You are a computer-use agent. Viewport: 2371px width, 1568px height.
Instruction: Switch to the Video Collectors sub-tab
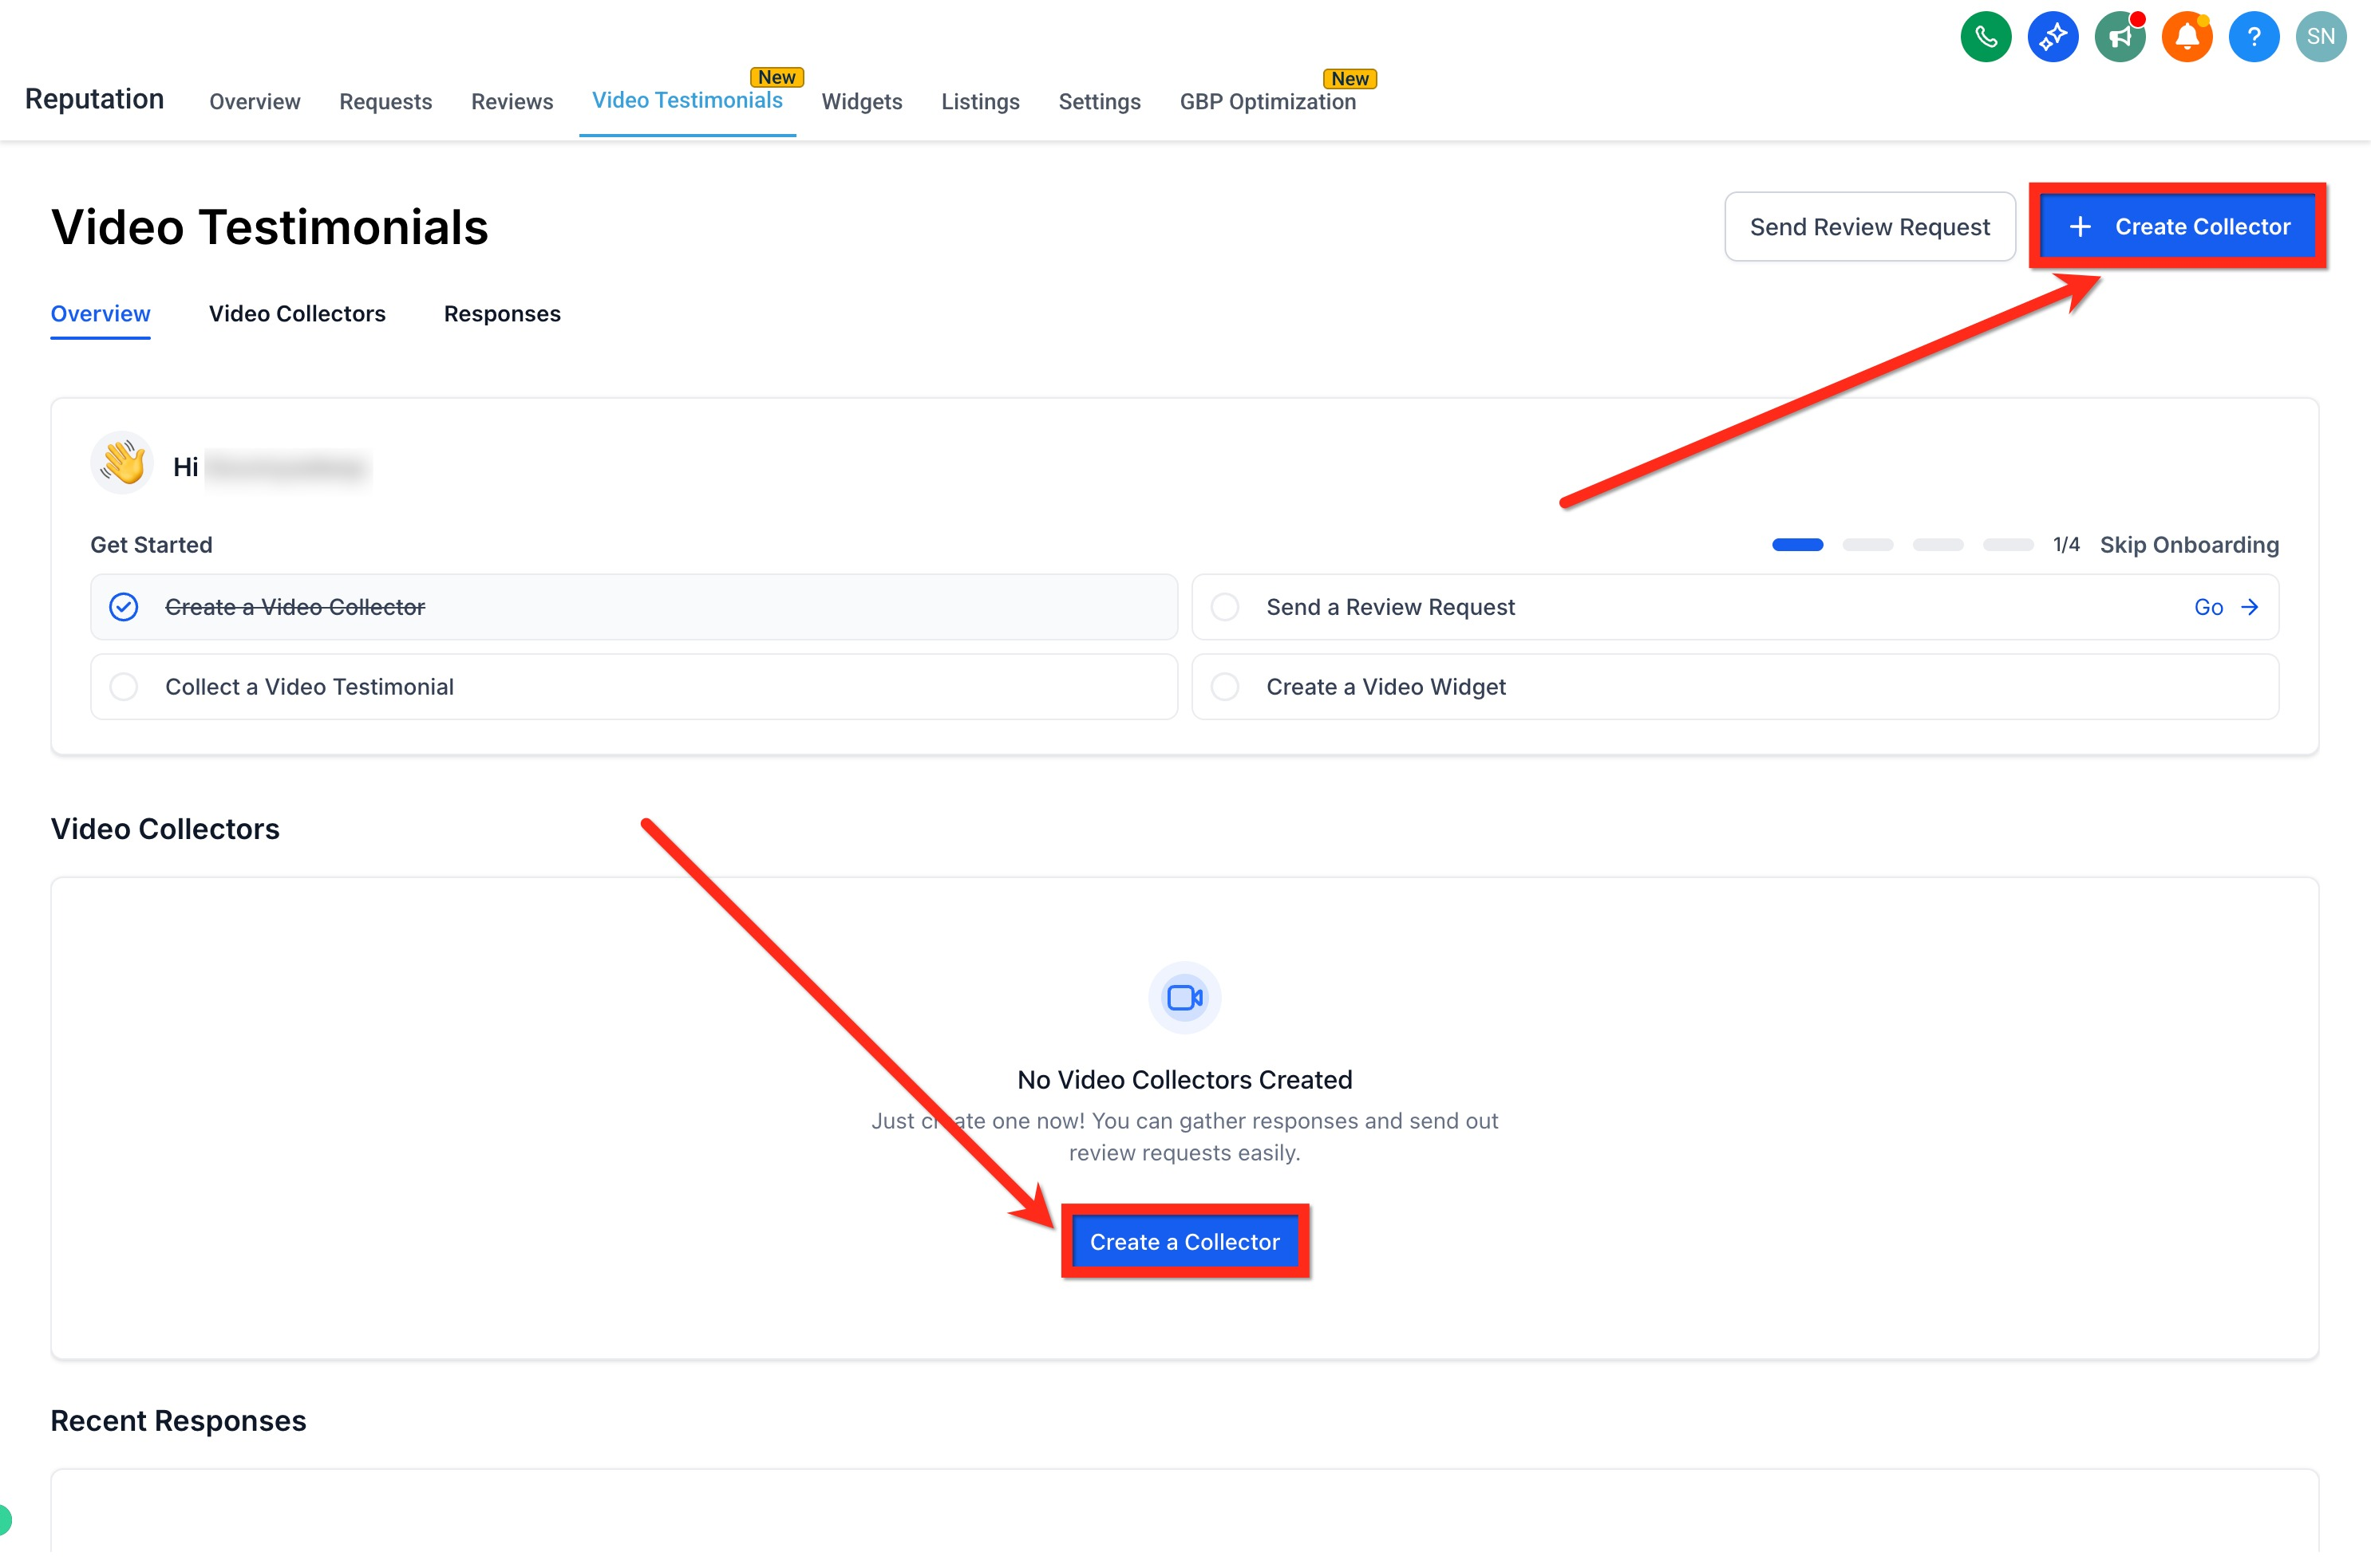tap(297, 314)
